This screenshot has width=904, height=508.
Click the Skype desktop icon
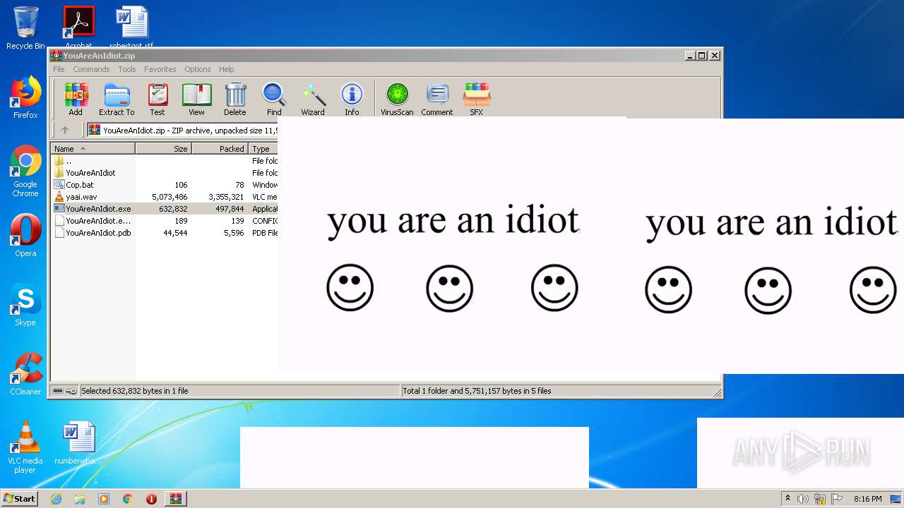point(25,305)
